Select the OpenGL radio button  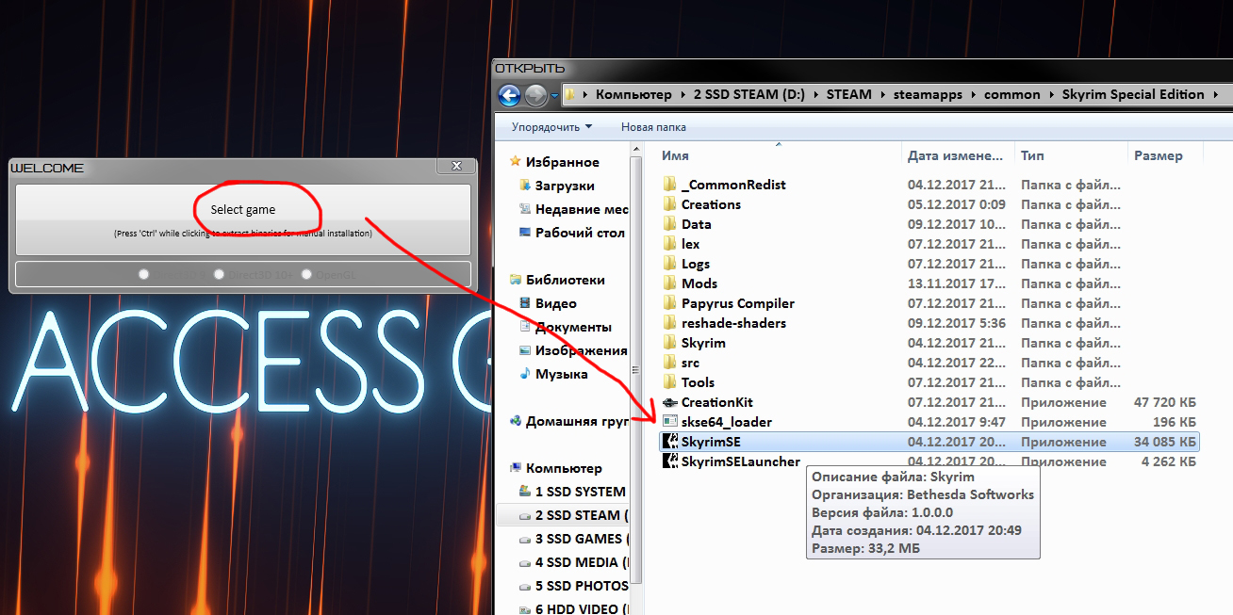coord(306,274)
